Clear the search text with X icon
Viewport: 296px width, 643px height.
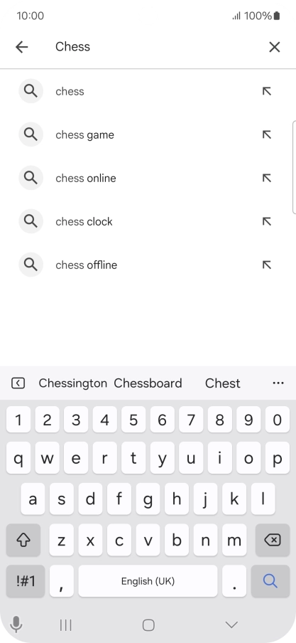274,47
